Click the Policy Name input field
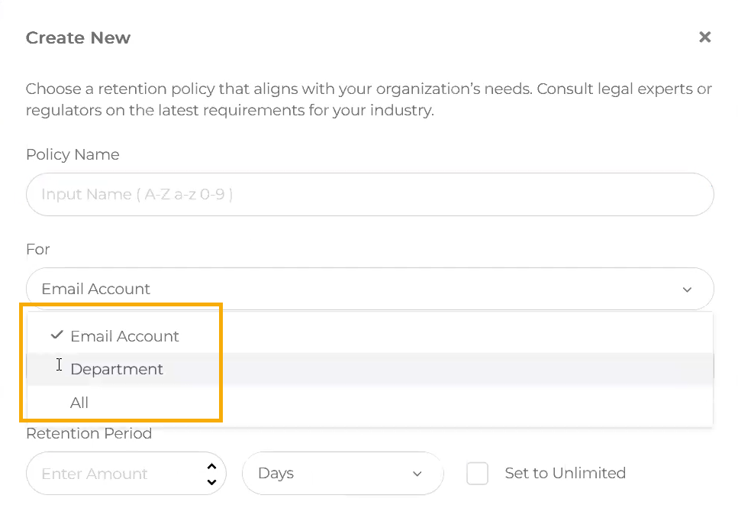Viewport: 738px width, 505px height. click(370, 194)
